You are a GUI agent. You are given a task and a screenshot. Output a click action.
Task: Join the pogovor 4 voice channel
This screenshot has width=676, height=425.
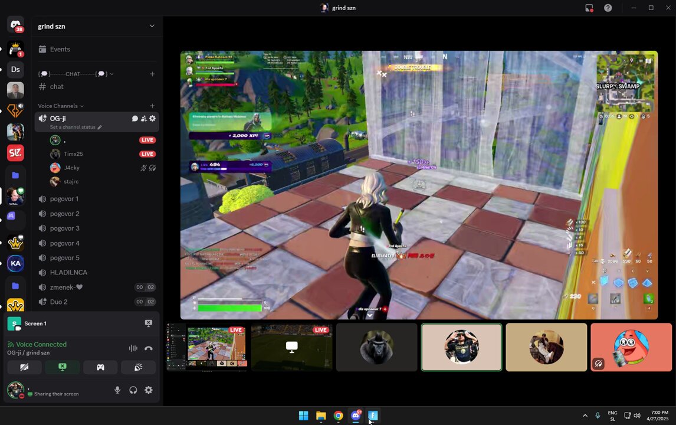[97, 243]
